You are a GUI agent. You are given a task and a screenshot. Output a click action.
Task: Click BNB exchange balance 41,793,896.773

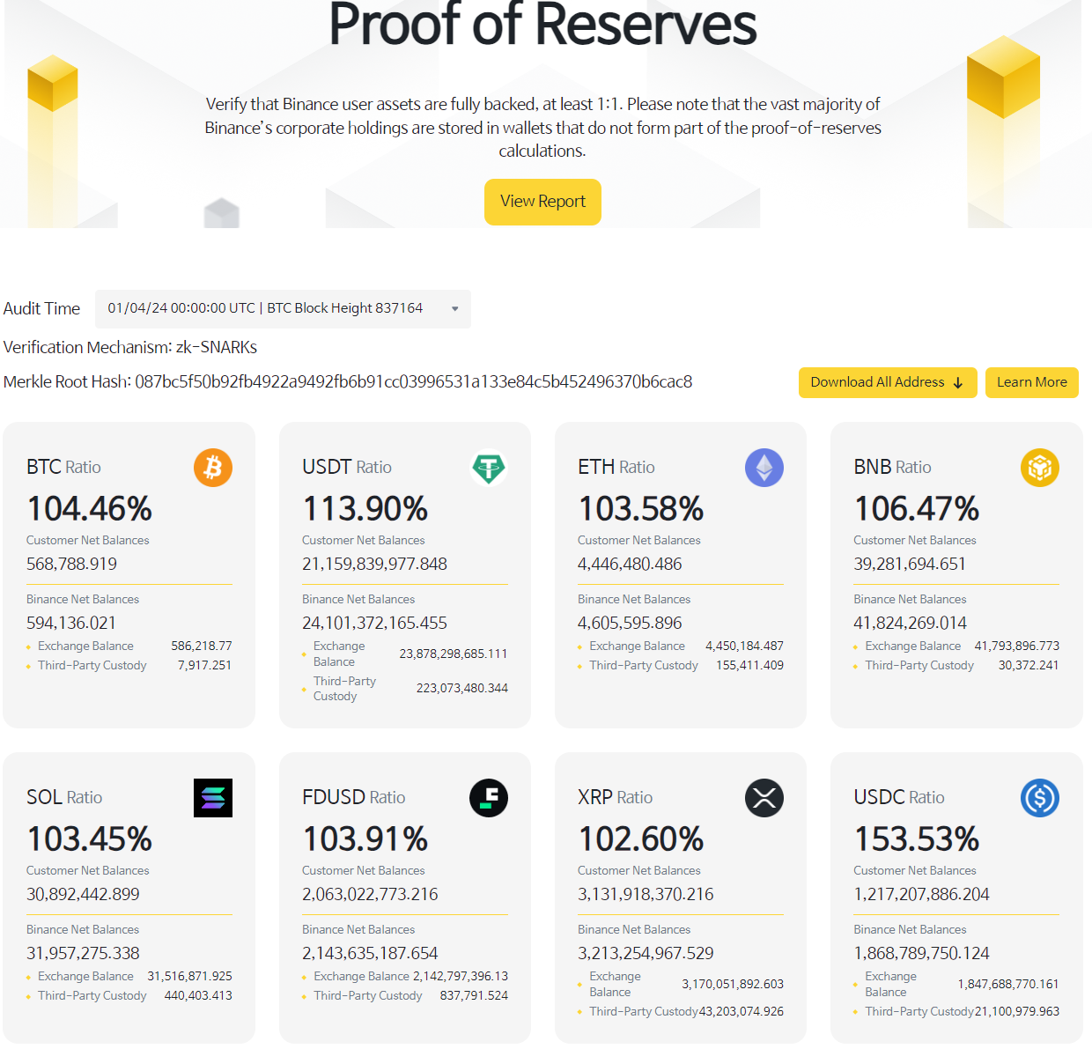[1017, 646]
